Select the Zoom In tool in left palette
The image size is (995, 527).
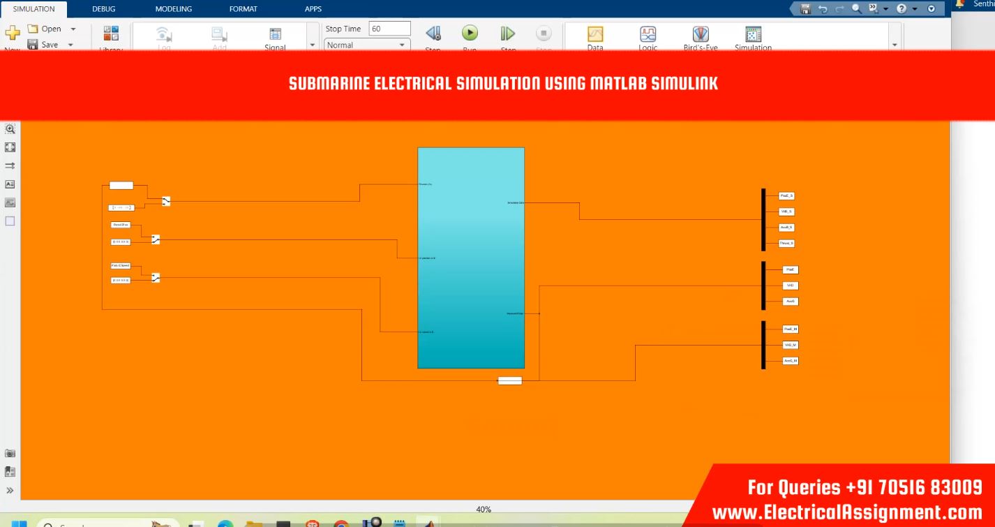tap(10, 129)
